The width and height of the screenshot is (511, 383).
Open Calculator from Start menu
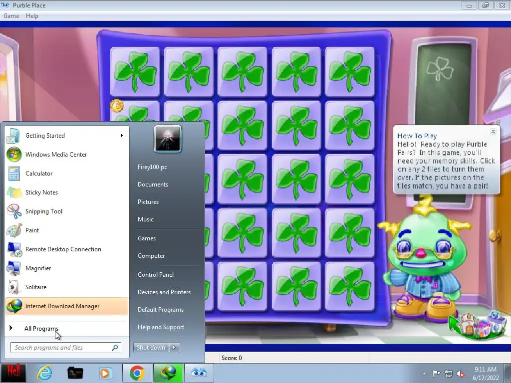click(x=67, y=173)
